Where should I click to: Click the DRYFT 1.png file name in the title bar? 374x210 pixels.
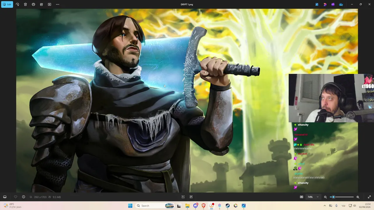pyautogui.click(x=187, y=4)
